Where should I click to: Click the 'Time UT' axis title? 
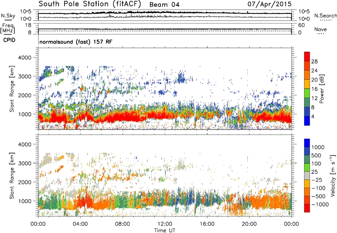pos(165,230)
